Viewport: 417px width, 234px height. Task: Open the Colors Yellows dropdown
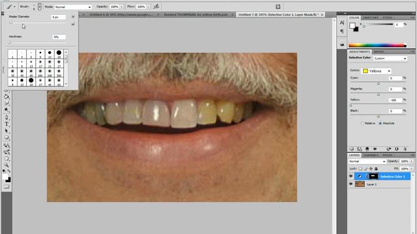(x=377, y=71)
